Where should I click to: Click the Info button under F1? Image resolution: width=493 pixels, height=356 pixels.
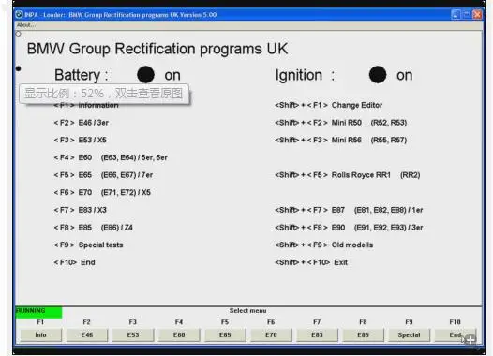coord(40,335)
